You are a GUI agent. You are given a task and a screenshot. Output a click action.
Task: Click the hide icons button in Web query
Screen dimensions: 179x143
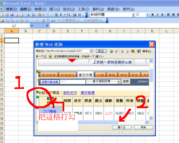coord(133,51)
